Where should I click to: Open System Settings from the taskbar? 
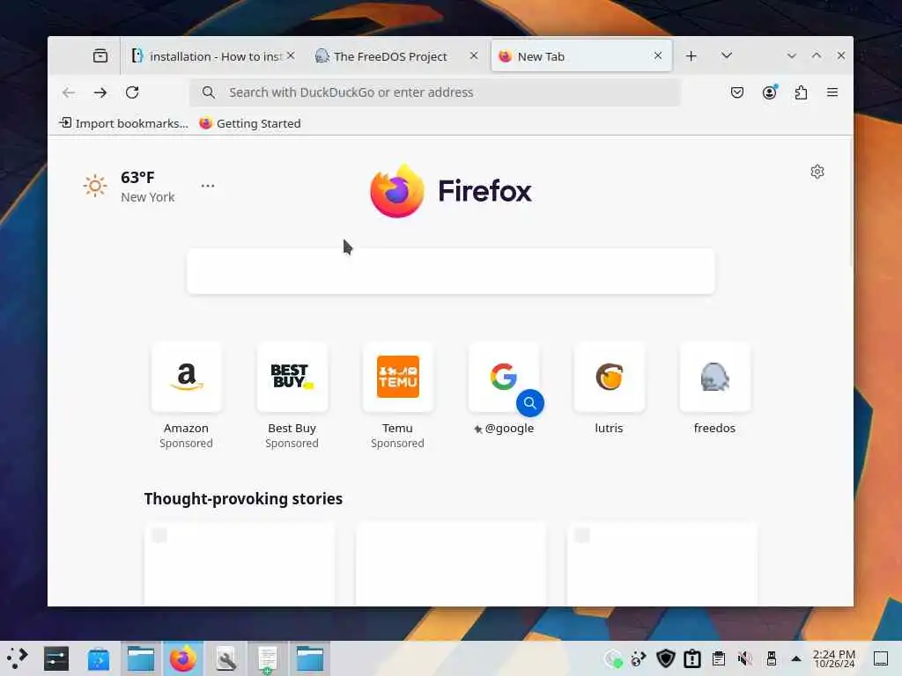(x=56, y=658)
